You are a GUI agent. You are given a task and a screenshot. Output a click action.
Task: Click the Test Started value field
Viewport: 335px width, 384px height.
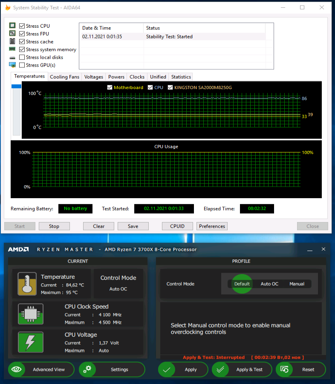[164, 209]
